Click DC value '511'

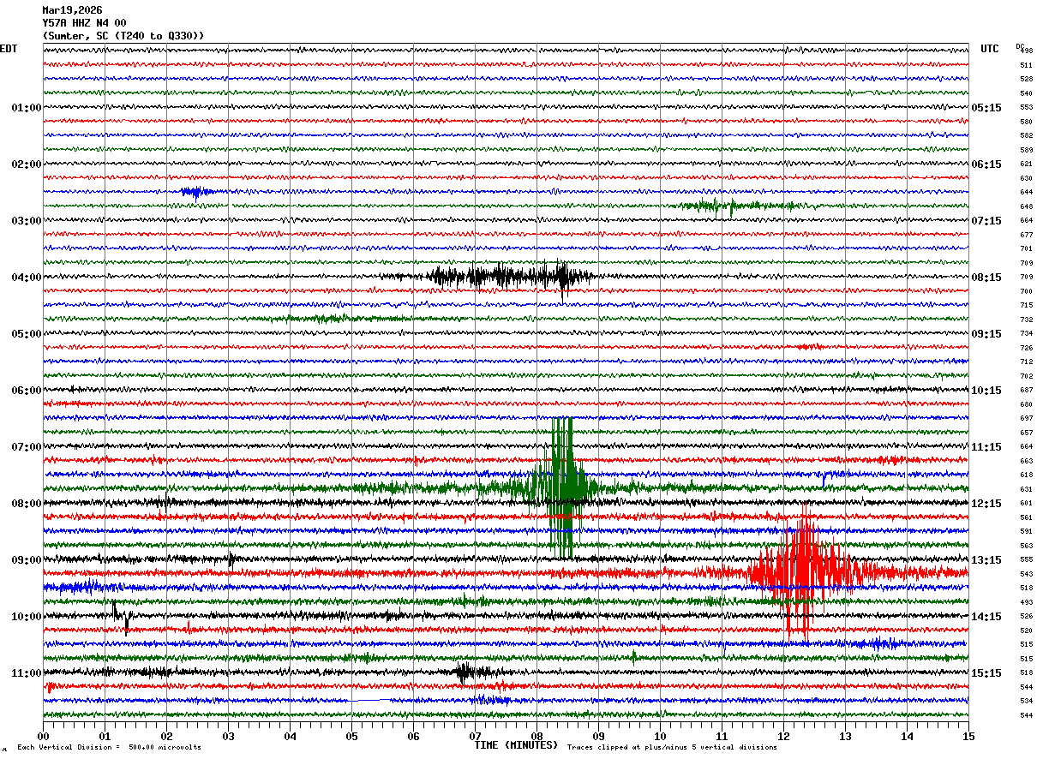1026,65
